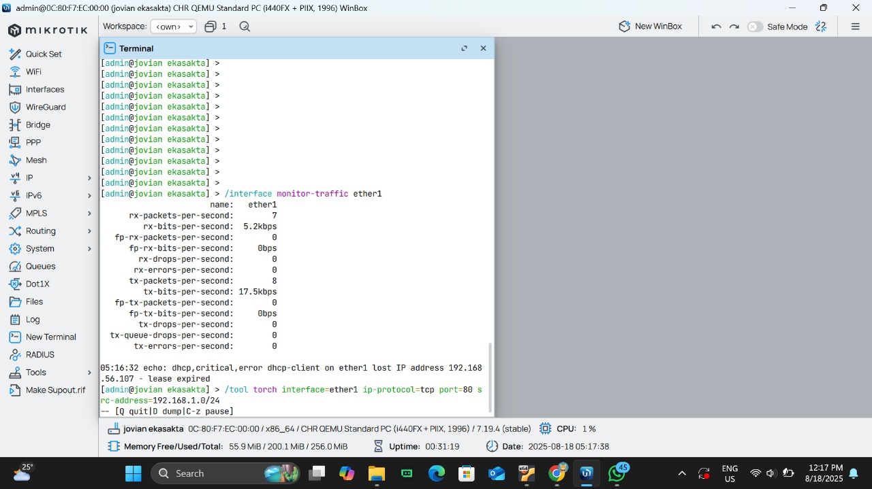
Task: Click the undo arrow icon
Action: tap(716, 27)
